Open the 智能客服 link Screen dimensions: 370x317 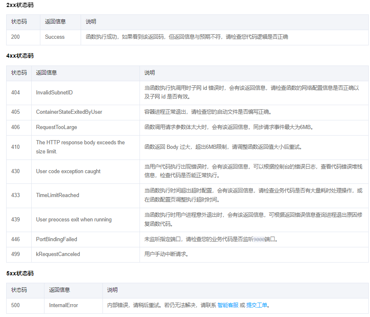tap(228, 305)
